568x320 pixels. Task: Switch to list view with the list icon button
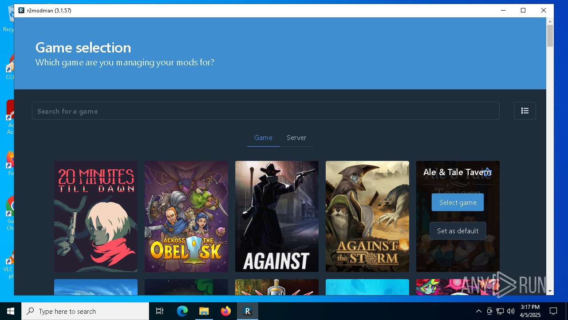click(525, 111)
